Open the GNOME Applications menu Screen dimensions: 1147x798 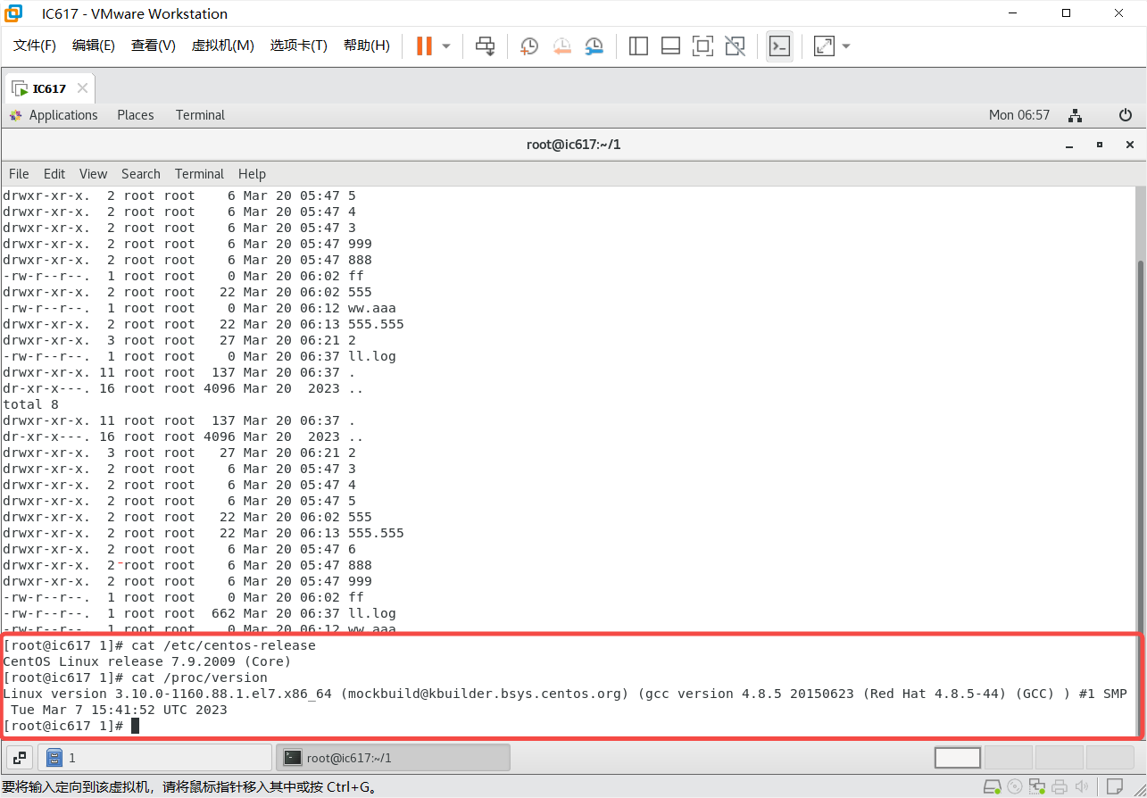pos(54,115)
